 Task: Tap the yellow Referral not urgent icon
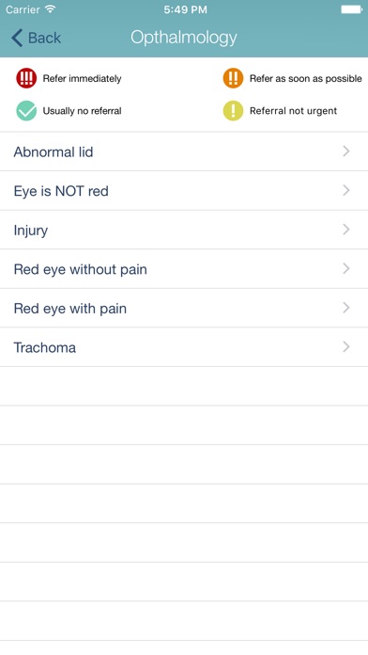pos(233,111)
